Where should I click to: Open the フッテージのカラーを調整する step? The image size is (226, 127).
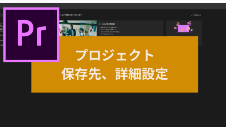coord(108,30)
